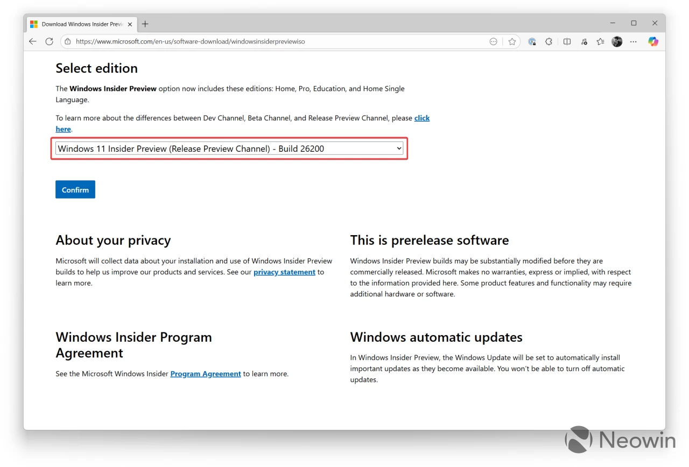689x467 pixels.
Task: Click the user profile avatar
Action: tap(617, 41)
